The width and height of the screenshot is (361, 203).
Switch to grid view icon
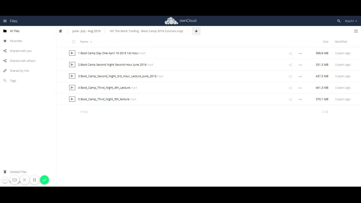click(x=356, y=31)
